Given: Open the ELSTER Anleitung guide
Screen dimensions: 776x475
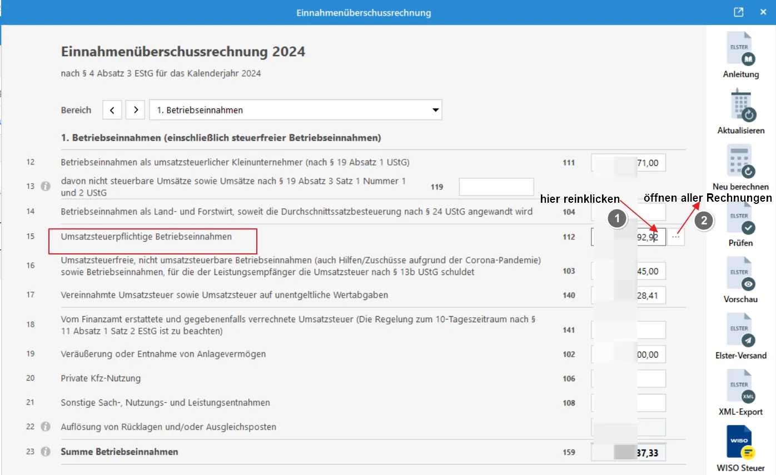Looking at the screenshot, I should tap(740, 53).
